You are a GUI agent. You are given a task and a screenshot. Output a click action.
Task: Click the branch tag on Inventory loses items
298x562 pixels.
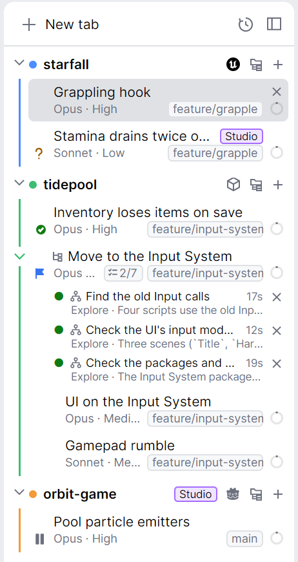pos(205,229)
